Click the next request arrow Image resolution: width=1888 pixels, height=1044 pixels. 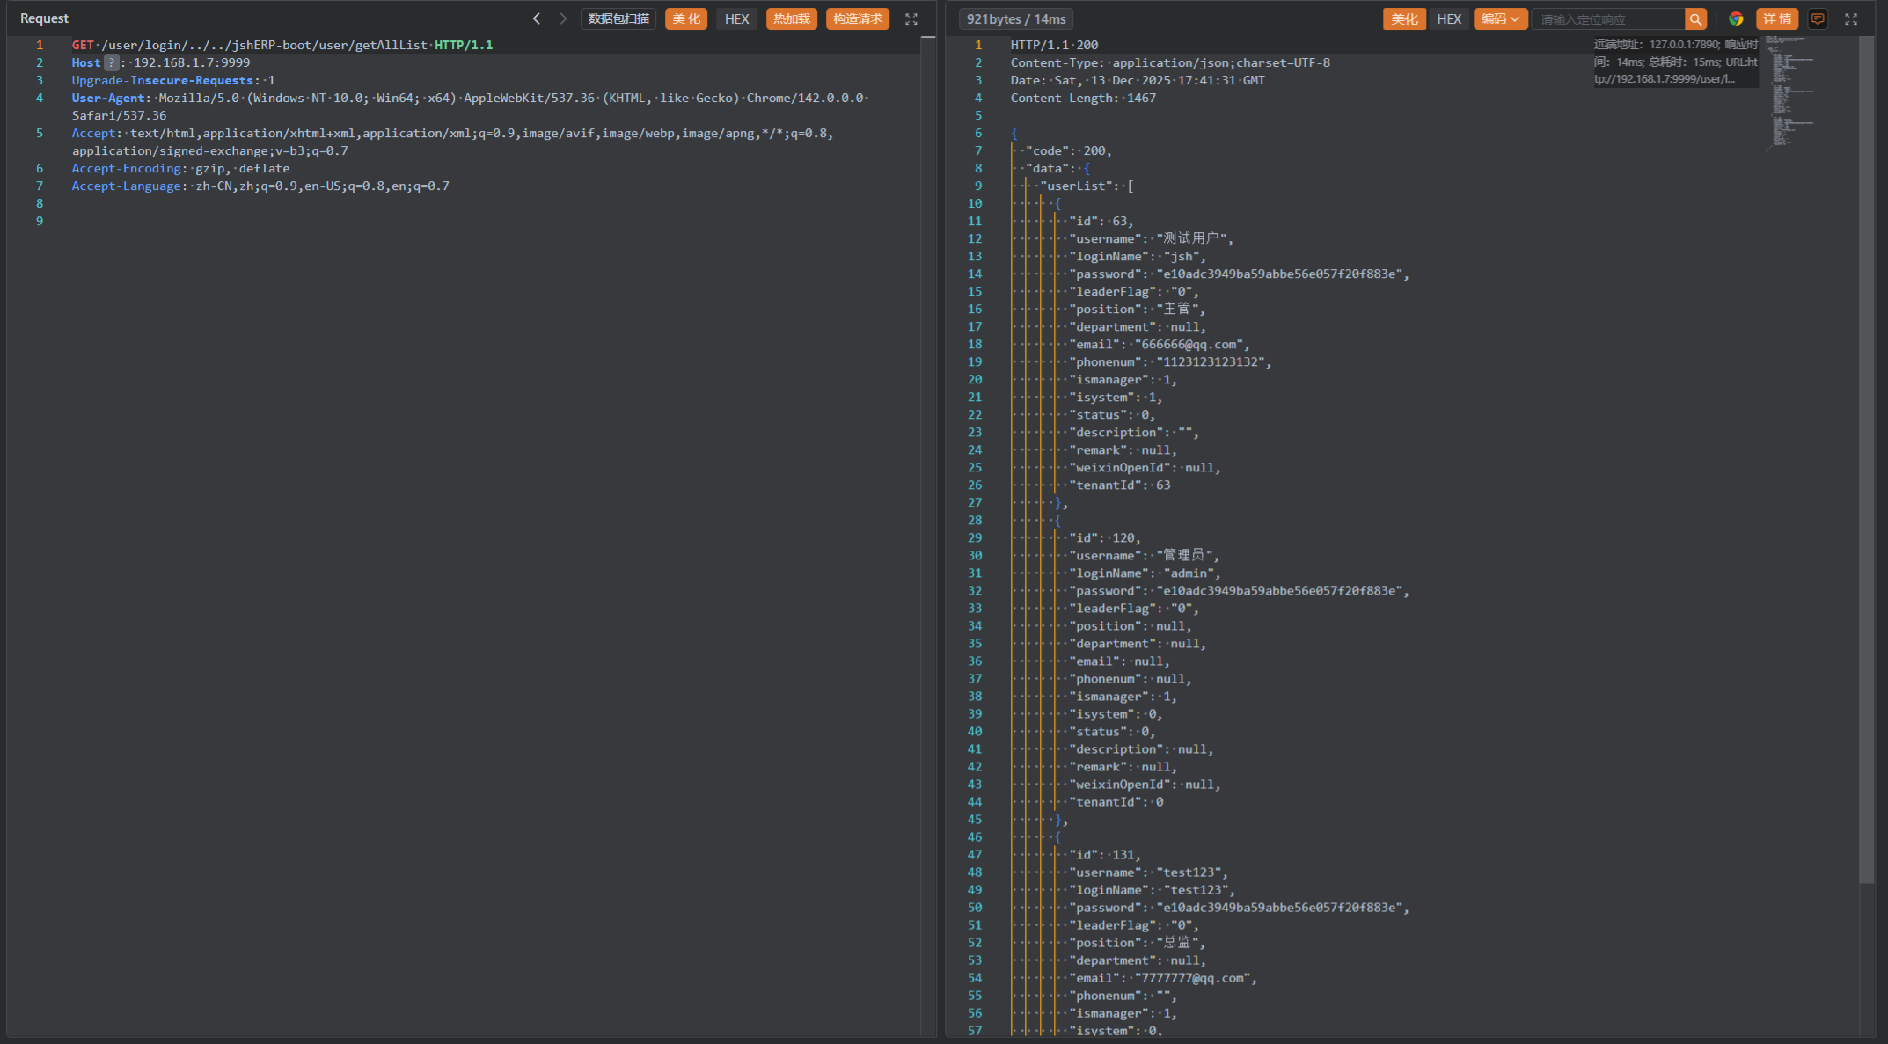(563, 18)
